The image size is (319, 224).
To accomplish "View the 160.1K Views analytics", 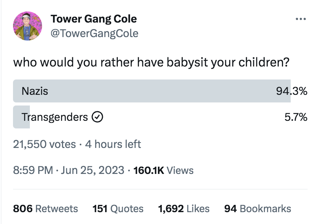I will 163,170.
